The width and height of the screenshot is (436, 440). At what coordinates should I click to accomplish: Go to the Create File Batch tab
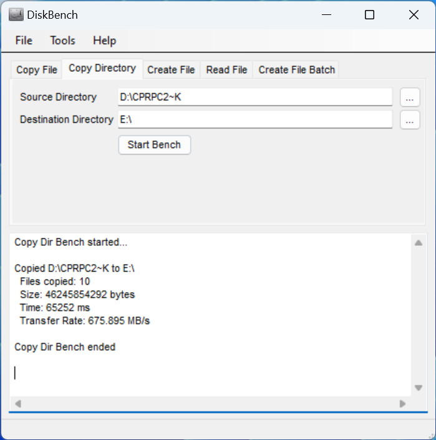[x=297, y=70]
